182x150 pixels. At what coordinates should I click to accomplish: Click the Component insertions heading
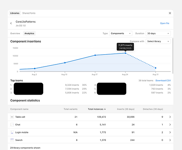click(26, 41)
